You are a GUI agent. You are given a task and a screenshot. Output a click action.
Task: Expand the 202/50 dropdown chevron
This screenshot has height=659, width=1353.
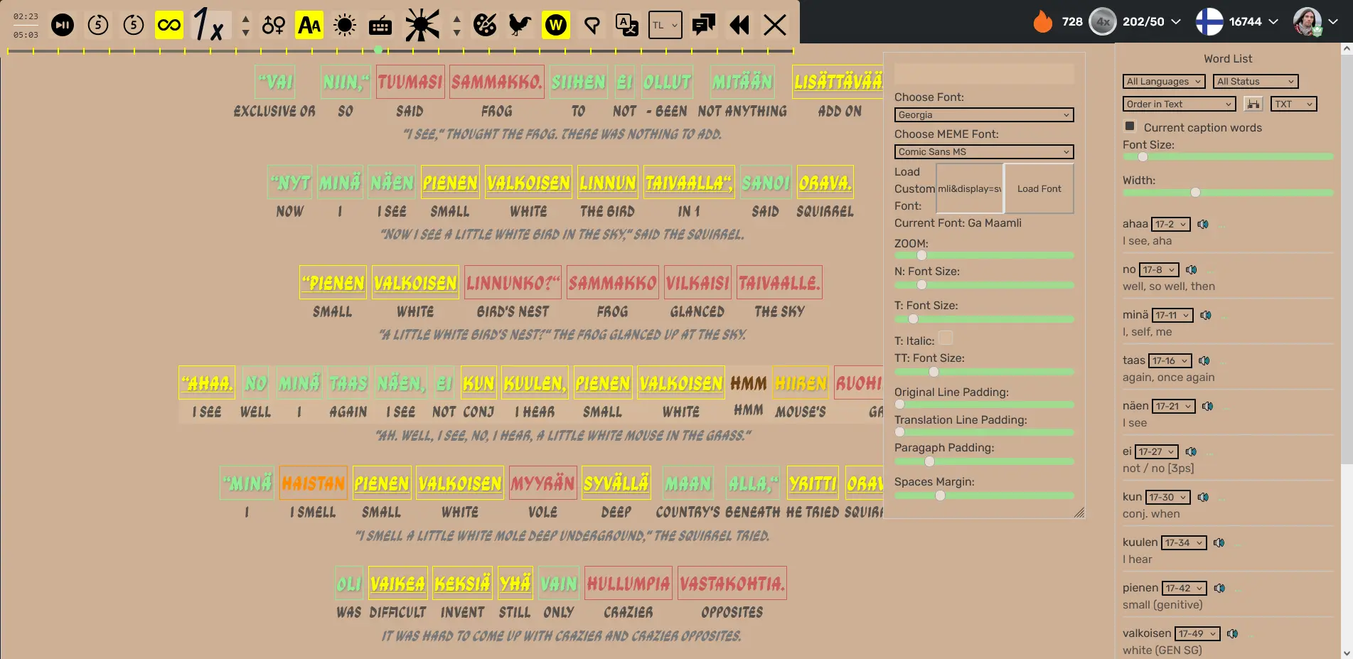[x=1176, y=22]
